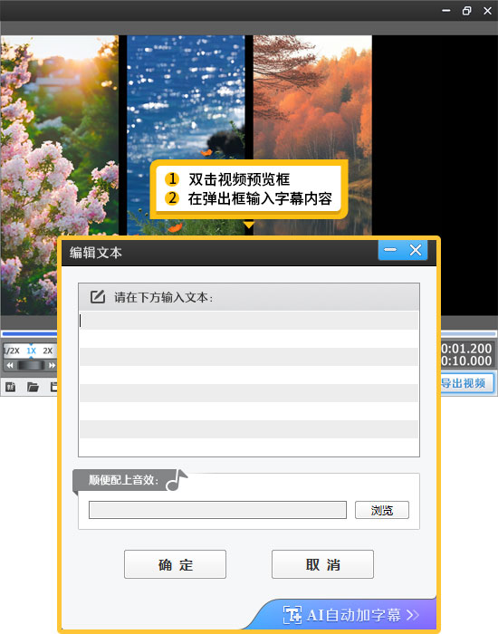Viewport: 498px width, 634px height.
Task: Click into the subtitle text input area
Action: [249, 383]
